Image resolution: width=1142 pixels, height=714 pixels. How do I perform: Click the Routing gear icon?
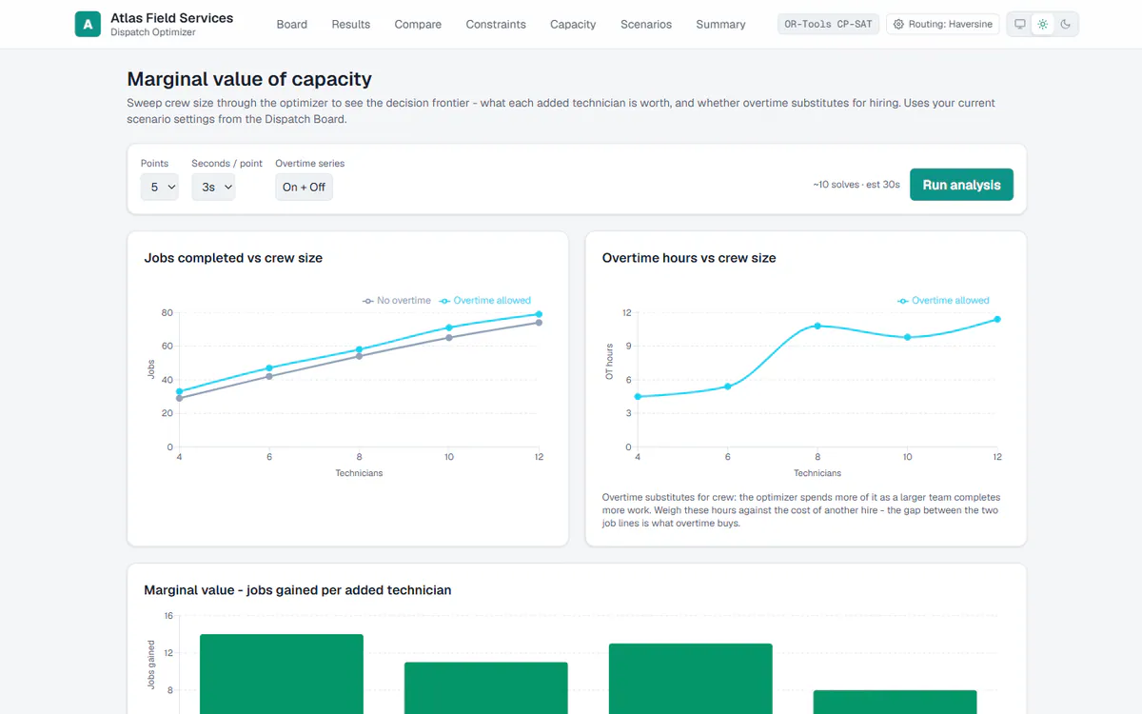(x=898, y=24)
